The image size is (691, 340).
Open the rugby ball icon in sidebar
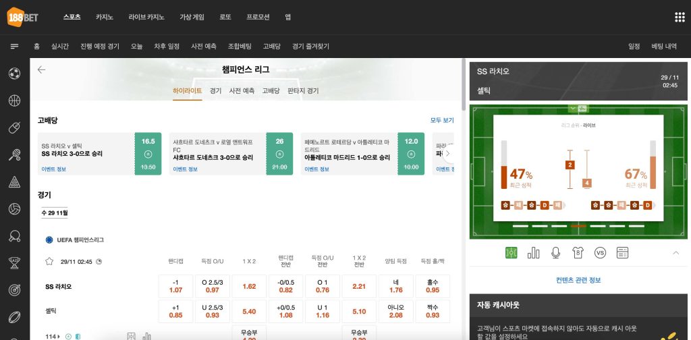(x=15, y=317)
